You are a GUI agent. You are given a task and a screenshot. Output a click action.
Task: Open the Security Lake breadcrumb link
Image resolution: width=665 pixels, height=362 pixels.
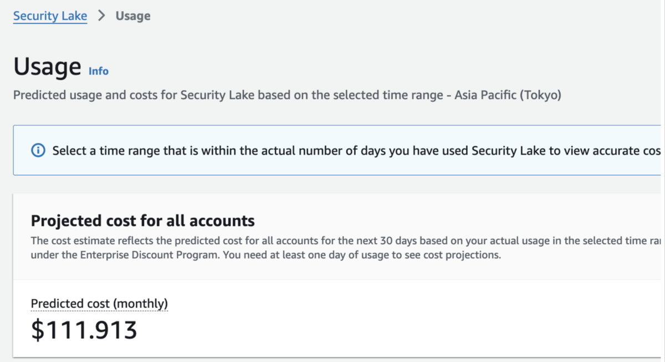[x=50, y=16]
